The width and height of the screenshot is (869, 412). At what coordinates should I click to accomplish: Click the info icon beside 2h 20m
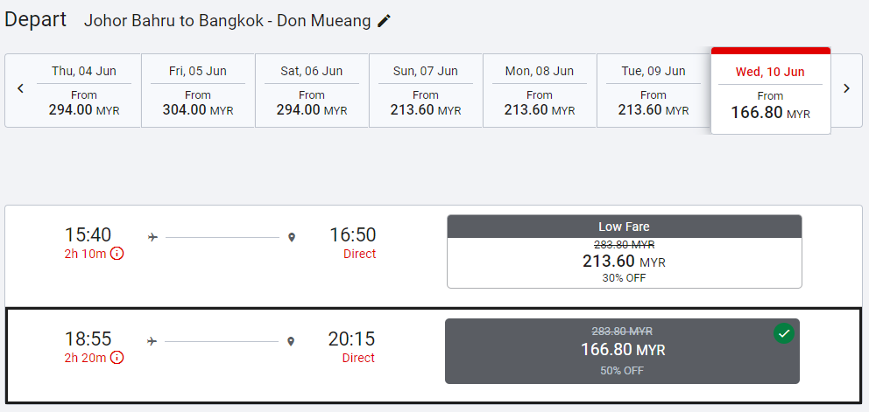(117, 357)
